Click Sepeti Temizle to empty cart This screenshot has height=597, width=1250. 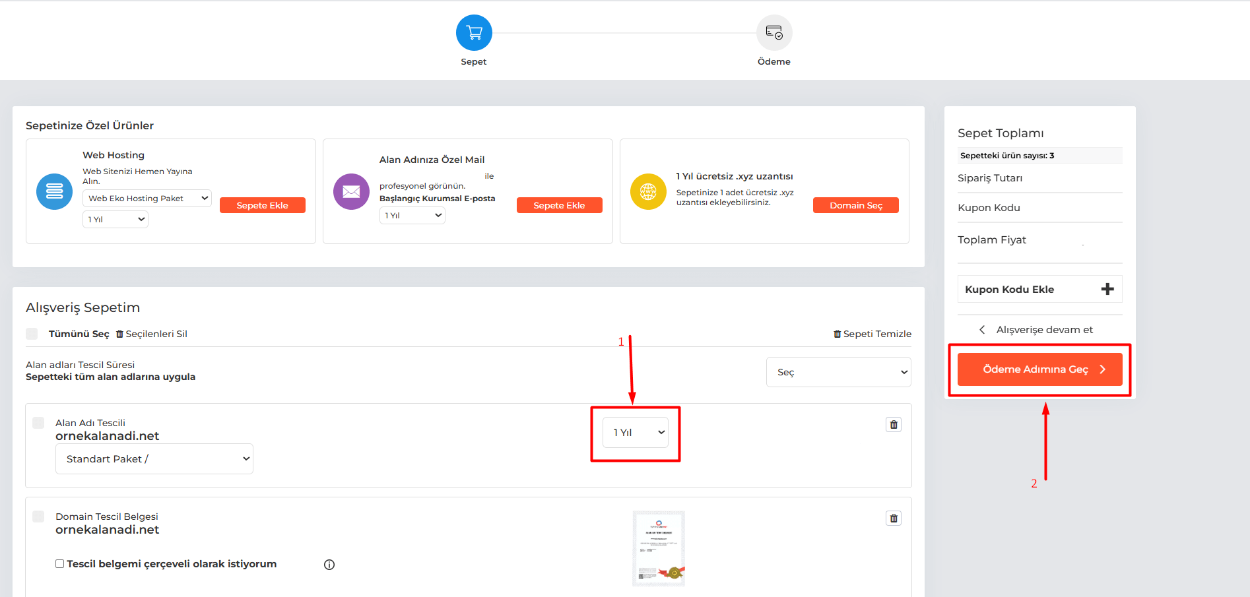872,334
